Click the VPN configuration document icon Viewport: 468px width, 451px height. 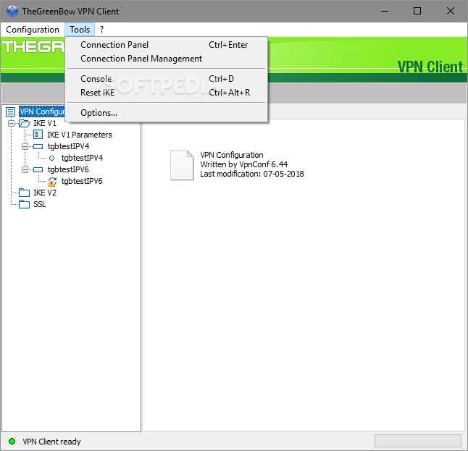tap(182, 165)
